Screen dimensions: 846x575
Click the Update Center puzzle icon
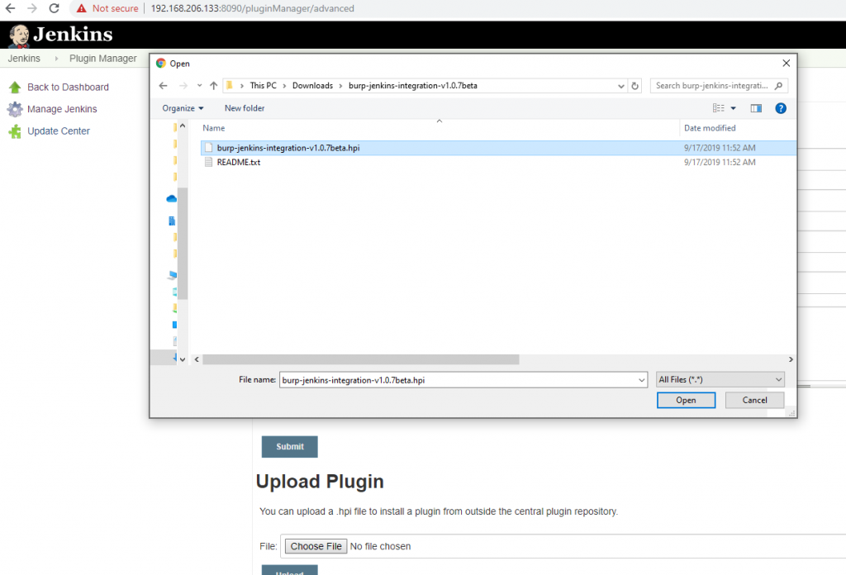15,131
